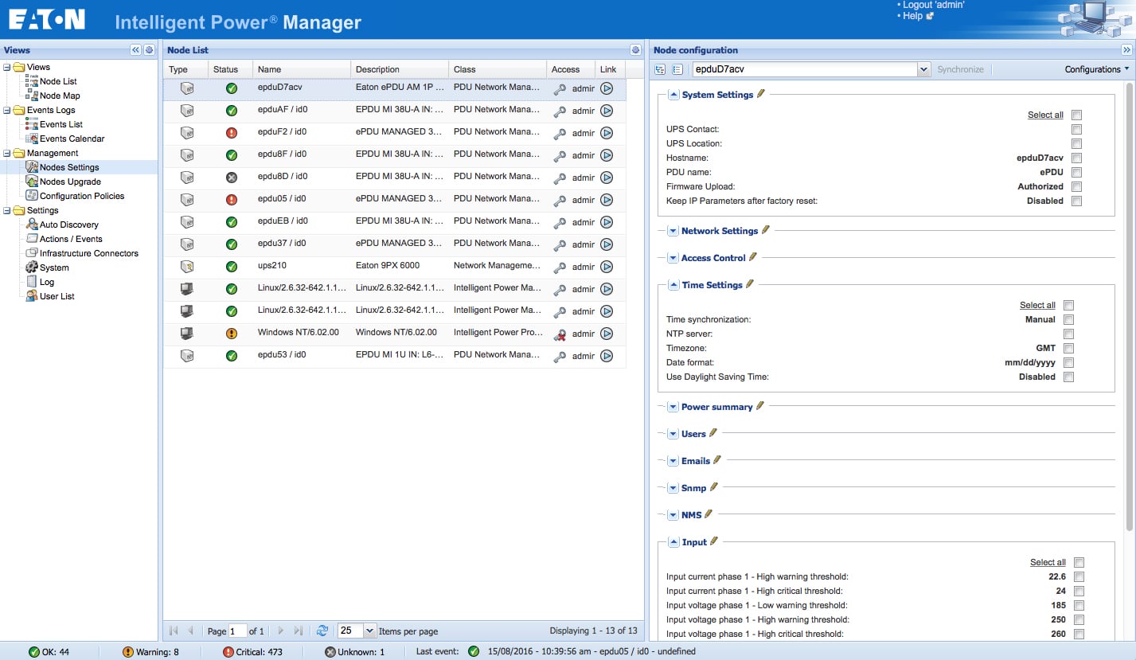Tick the Firmware Upload checkbox

coord(1076,186)
